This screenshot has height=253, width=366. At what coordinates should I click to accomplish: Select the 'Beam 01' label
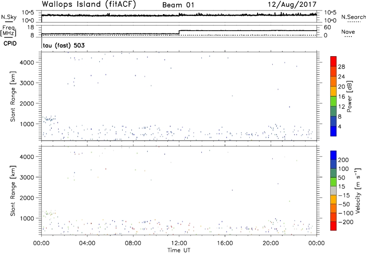[x=178, y=5]
